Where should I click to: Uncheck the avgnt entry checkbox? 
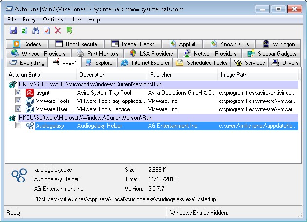click(x=18, y=92)
